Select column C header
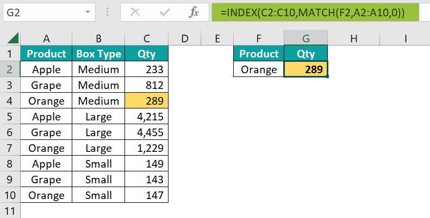The image size is (430, 218). pos(146,39)
